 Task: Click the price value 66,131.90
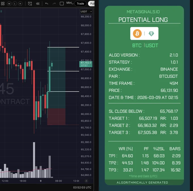coord(169,90)
